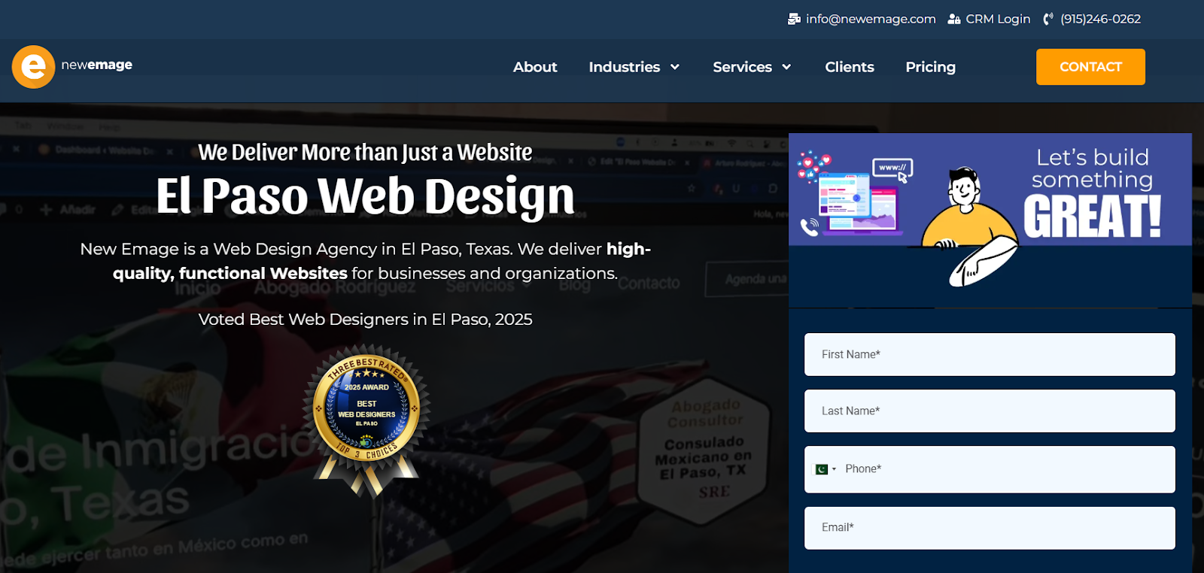Image resolution: width=1204 pixels, height=573 pixels.
Task: Call the (915)246-0262 phone link
Action: pos(1100,19)
